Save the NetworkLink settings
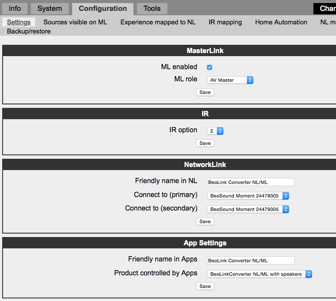The image size is (336, 301). (205, 221)
